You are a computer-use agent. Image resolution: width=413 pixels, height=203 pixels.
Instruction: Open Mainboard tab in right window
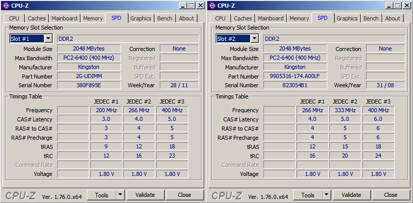[271, 18]
